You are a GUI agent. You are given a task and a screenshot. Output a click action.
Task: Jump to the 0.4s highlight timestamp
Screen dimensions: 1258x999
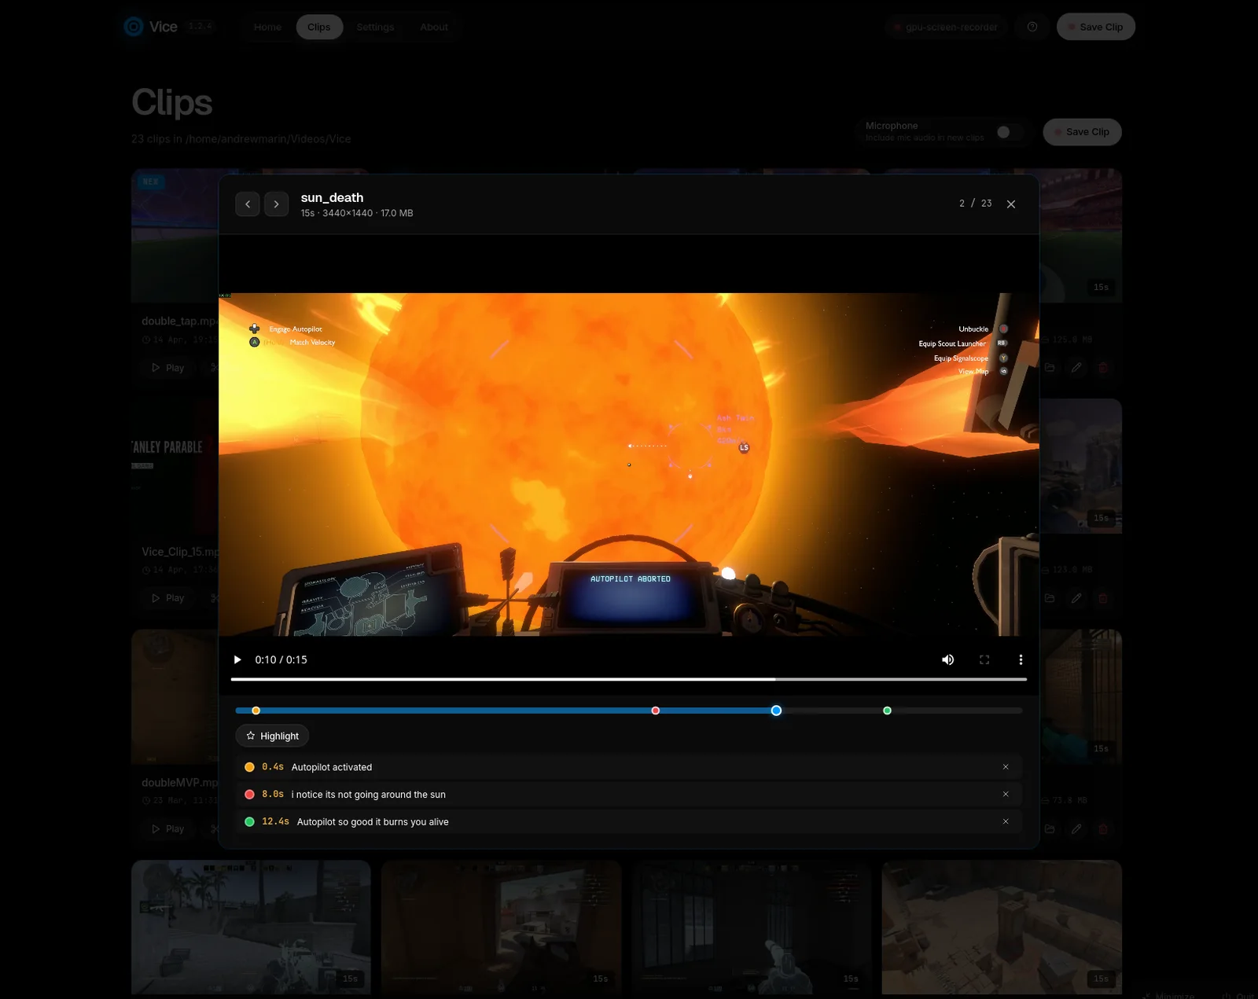(x=273, y=767)
